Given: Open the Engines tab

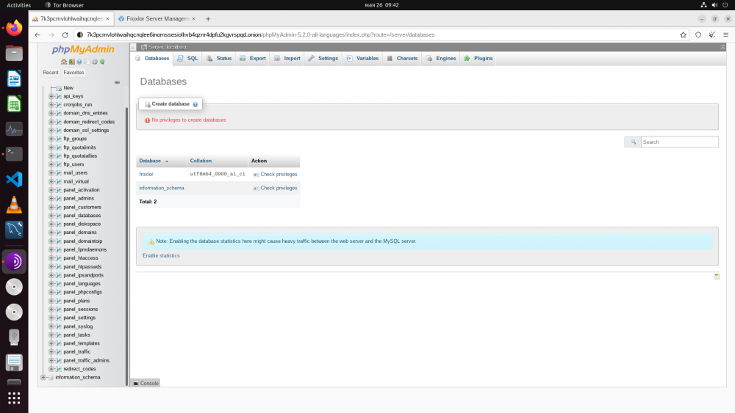Looking at the screenshot, I should (441, 59).
